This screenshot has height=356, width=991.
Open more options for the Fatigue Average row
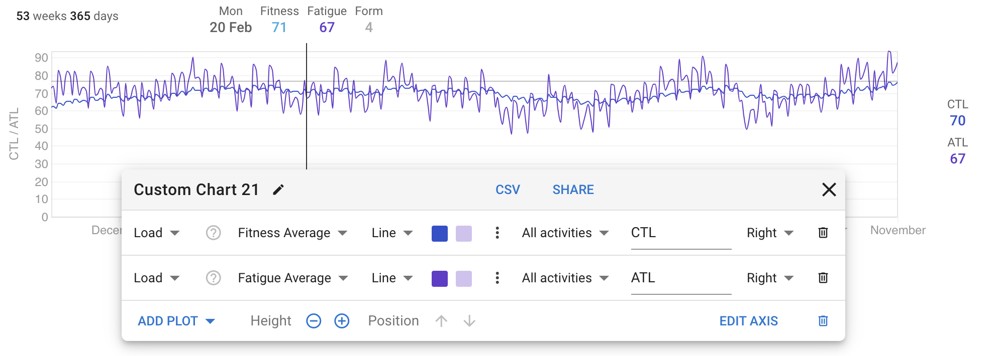497,278
